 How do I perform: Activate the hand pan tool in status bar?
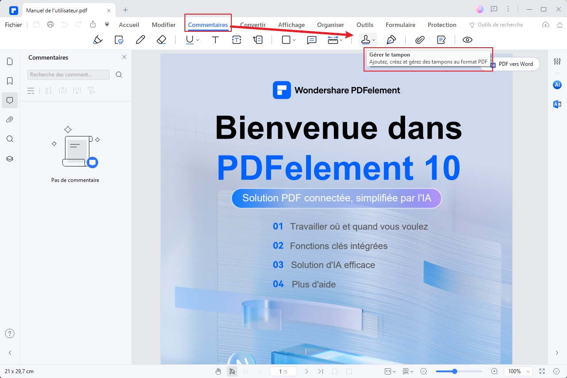click(218, 371)
